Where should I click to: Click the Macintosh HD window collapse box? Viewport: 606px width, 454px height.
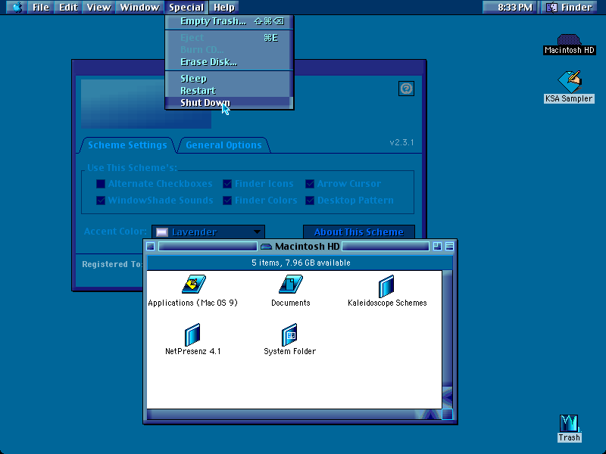[x=449, y=247]
